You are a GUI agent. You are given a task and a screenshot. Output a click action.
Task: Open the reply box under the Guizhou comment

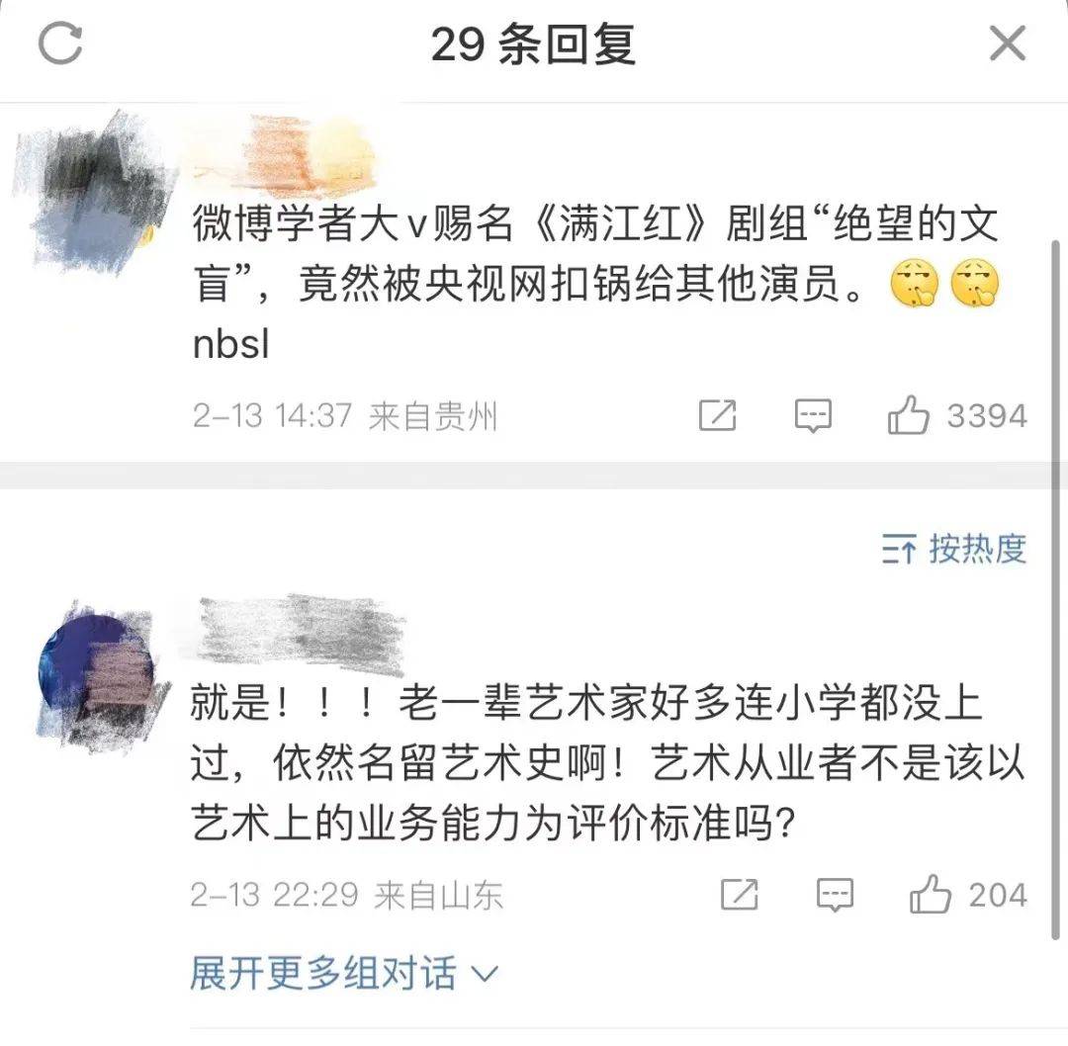tap(813, 415)
